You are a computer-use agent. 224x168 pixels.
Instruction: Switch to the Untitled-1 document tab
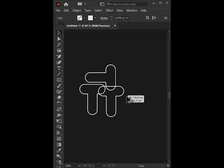point(88,26)
